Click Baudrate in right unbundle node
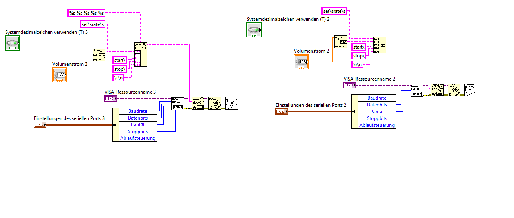 click(377, 98)
